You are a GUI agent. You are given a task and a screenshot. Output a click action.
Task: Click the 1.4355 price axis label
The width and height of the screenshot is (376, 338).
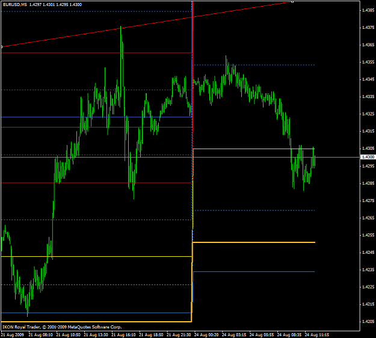coord(368,62)
